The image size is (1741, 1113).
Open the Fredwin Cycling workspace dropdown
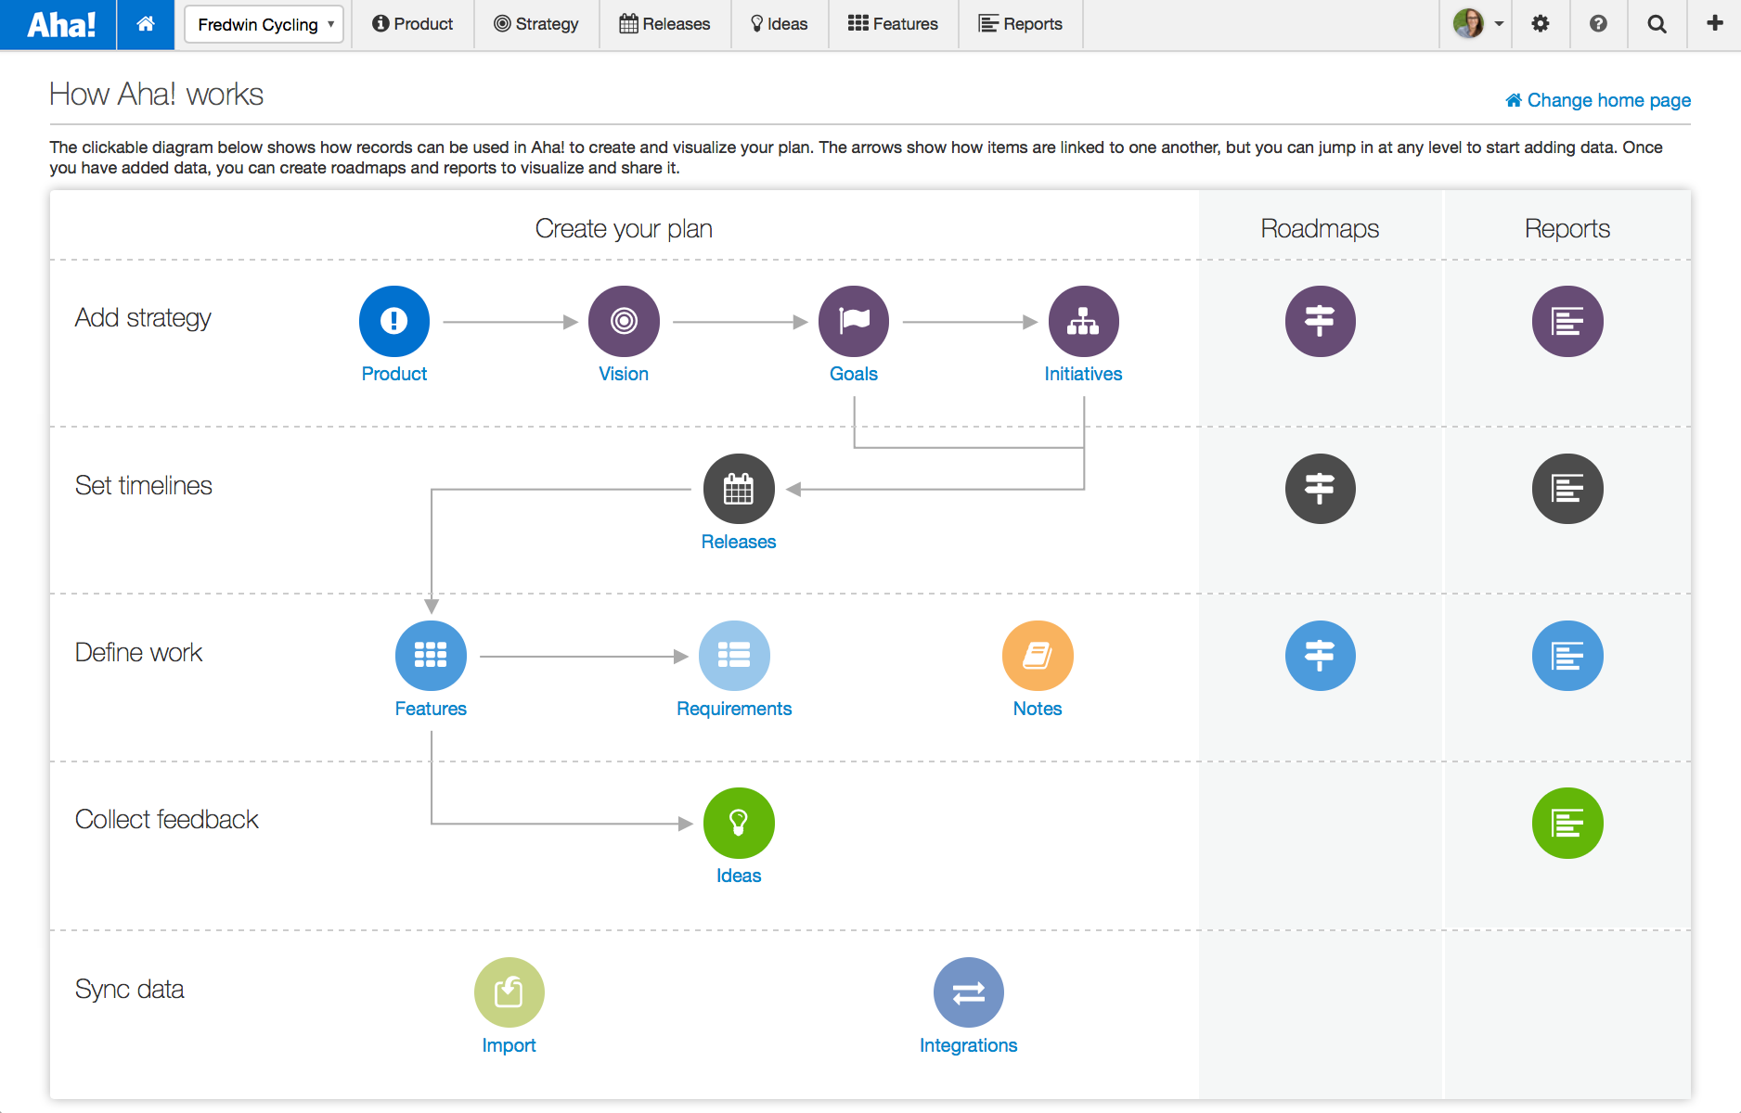click(x=263, y=24)
